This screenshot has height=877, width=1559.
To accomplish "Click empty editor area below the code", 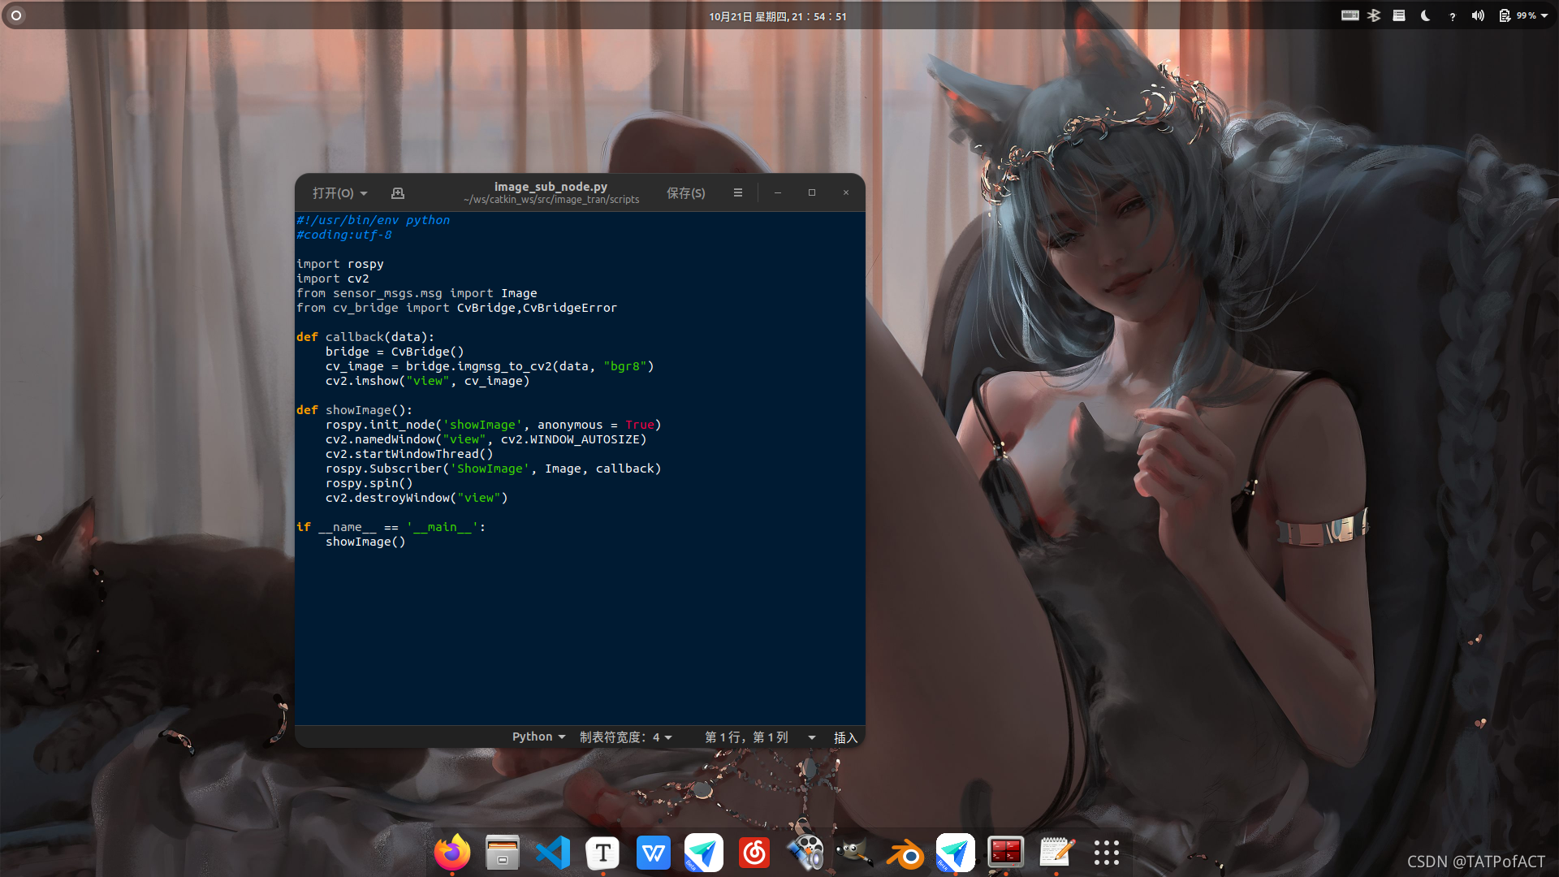I will pos(580,637).
